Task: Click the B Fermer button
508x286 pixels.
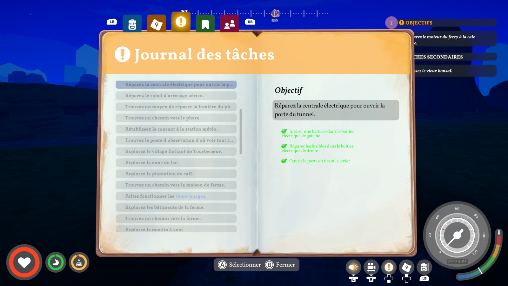Action: click(280, 265)
